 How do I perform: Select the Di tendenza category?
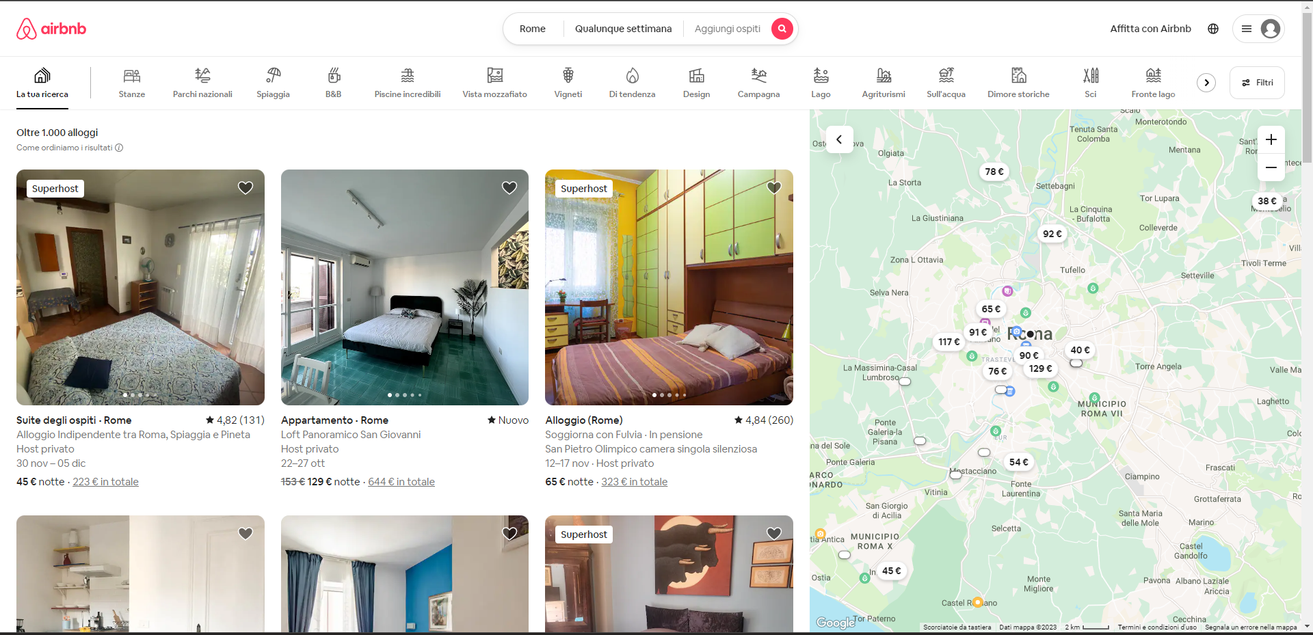[x=632, y=83]
